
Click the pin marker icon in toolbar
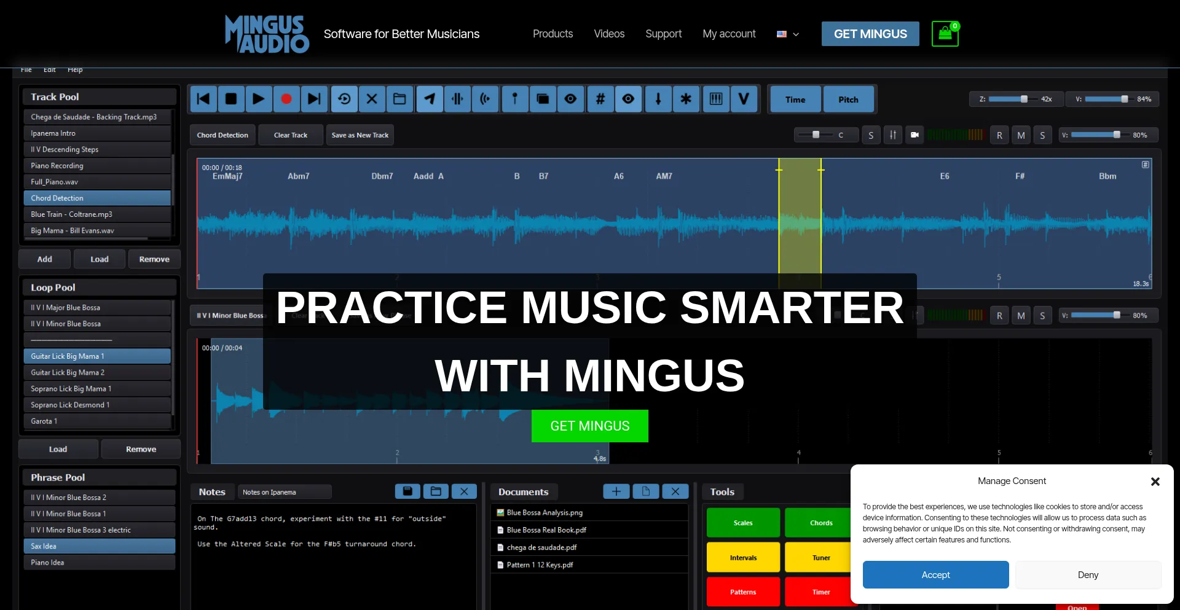point(515,99)
